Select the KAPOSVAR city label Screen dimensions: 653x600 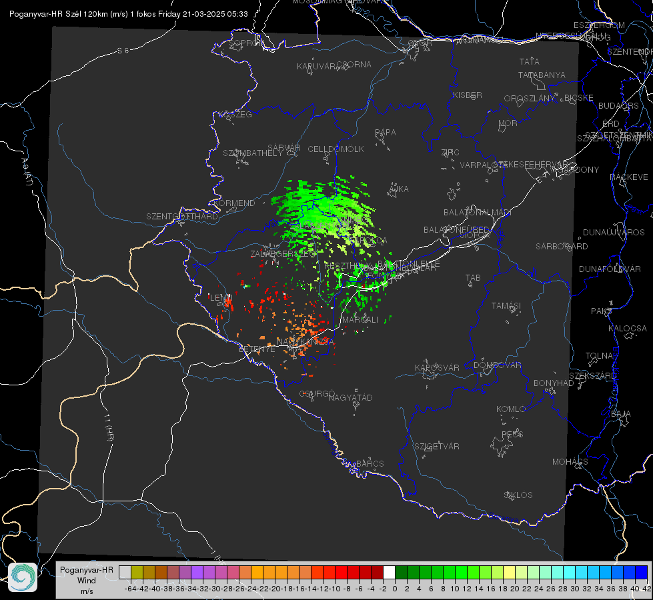click(437, 367)
